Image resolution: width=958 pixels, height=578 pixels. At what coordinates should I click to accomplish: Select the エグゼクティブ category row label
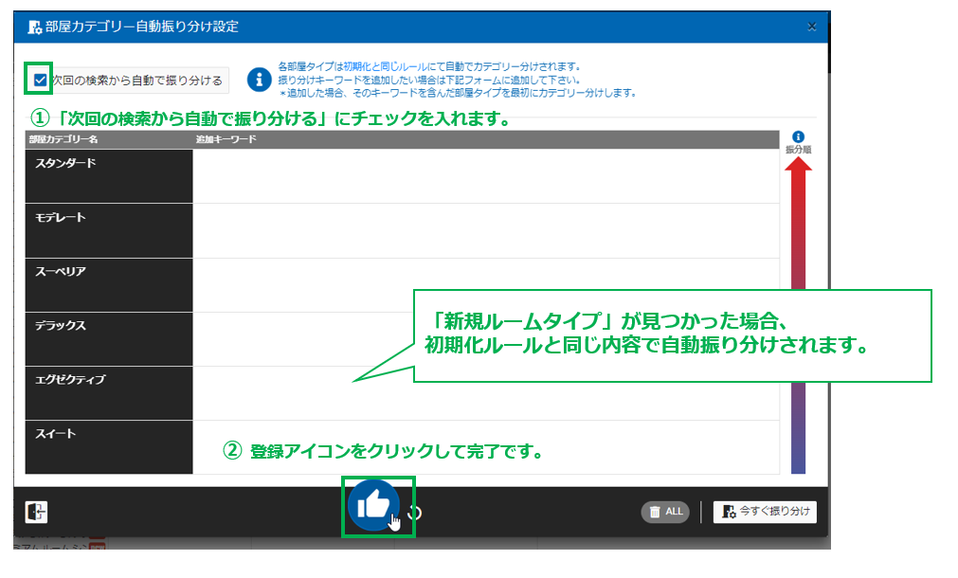pos(108,392)
